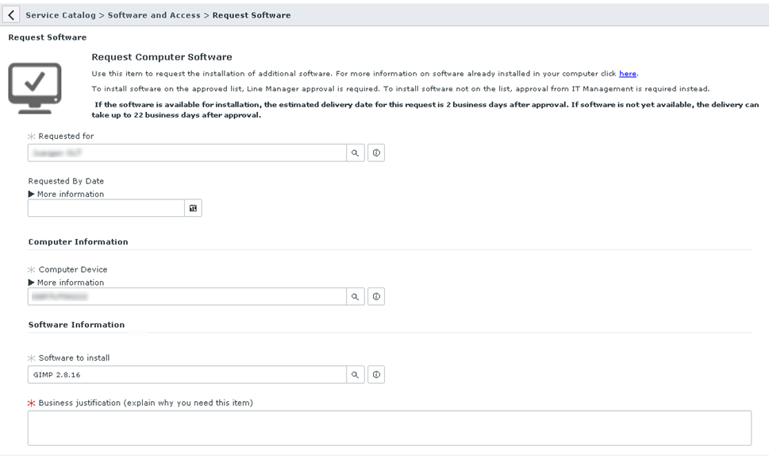
Task: Open lookup for Requested for field
Action: 356,153
